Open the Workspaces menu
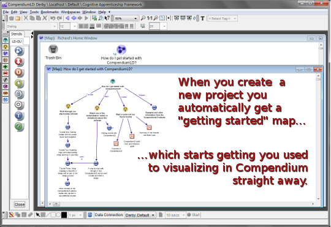The height and width of the screenshot is (227, 331). tap(70, 12)
